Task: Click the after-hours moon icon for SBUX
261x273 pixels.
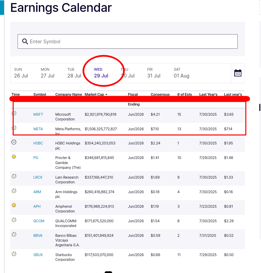Action: [14, 254]
